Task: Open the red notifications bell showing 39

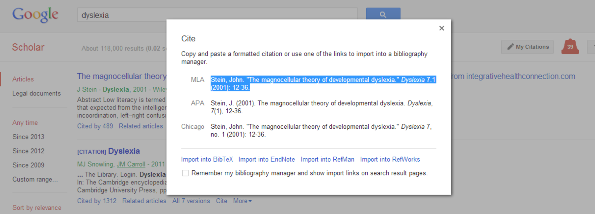Action: 570,47
